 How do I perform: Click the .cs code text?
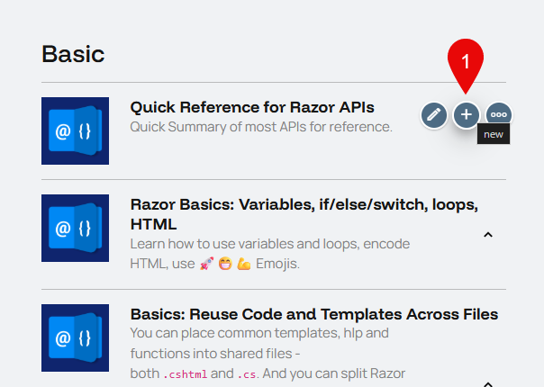(247, 373)
